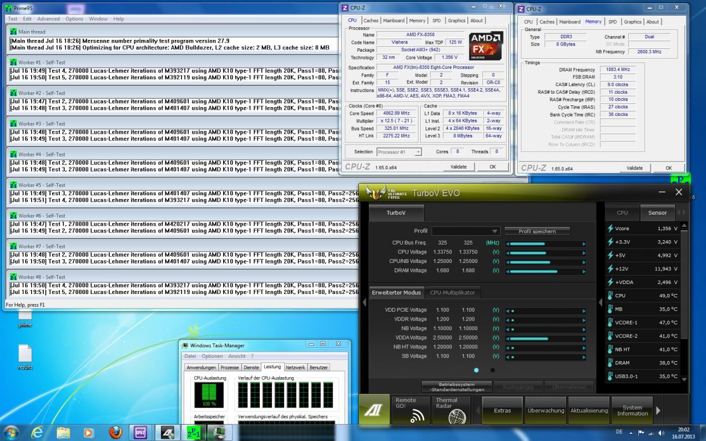This screenshot has width=706, height=441.
Task: Click the NB HT thermometer sensor icon
Action: click(611, 349)
